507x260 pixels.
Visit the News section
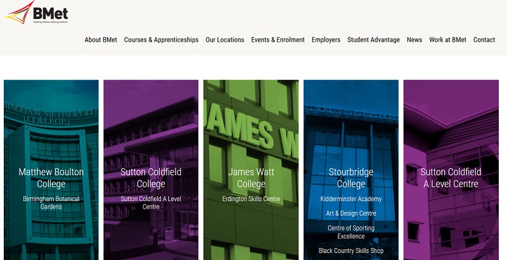coord(414,40)
